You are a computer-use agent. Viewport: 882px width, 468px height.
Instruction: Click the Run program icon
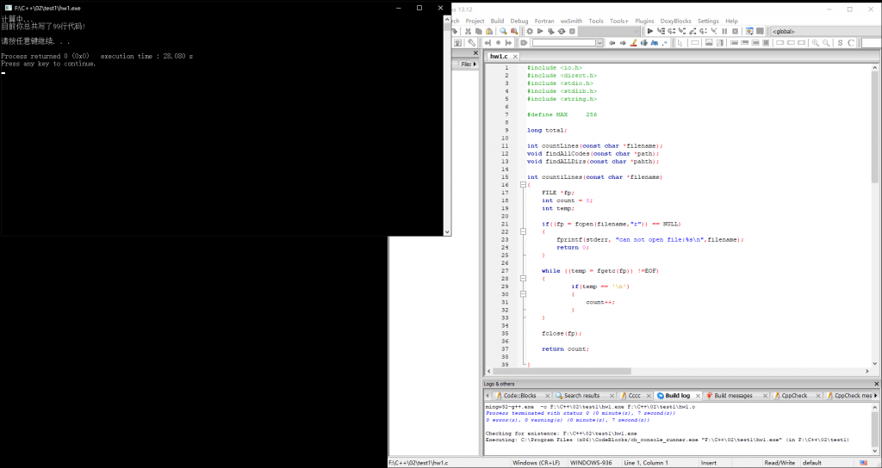pos(540,31)
